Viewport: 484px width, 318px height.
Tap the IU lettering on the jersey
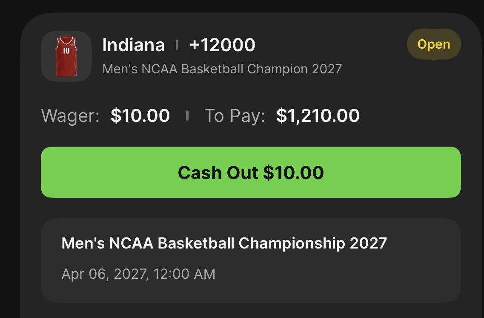pos(66,51)
